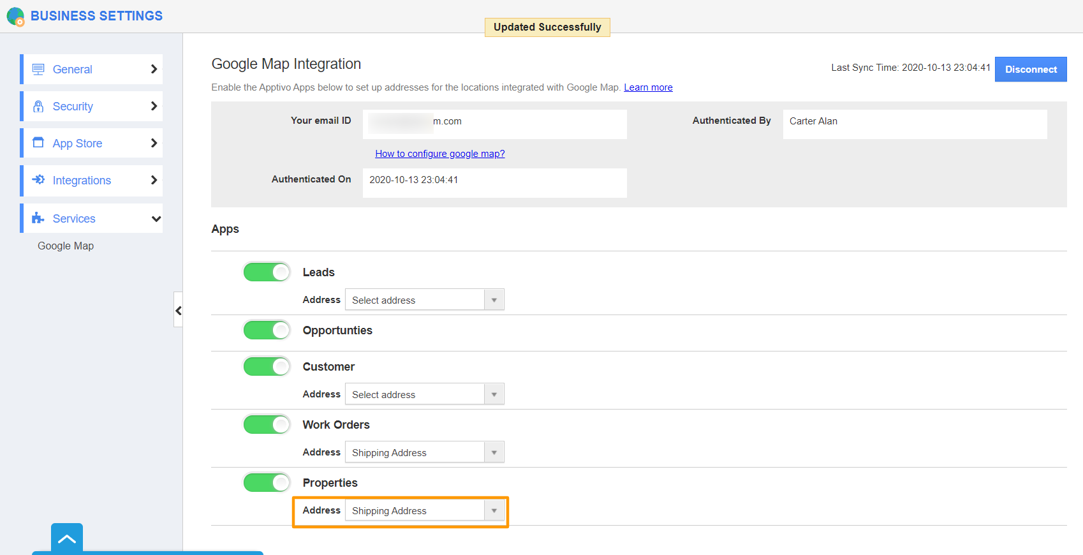Open the Security settings menu
Viewport: 1083px width, 555px height.
(x=91, y=106)
